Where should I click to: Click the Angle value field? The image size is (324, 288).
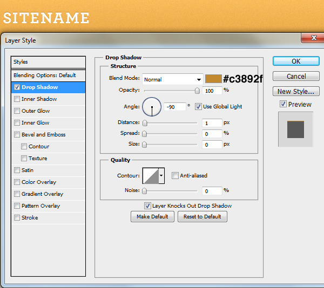pos(175,107)
